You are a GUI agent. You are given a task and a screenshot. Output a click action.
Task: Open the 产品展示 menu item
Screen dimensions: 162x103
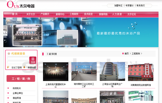point(45,14)
